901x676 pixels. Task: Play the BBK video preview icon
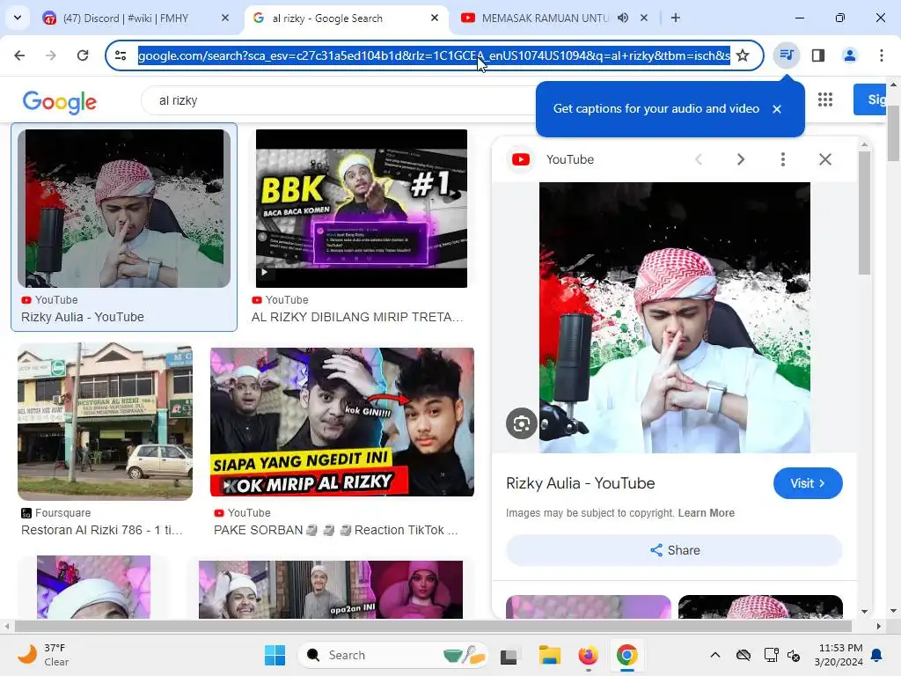click(x=264, y=272)
